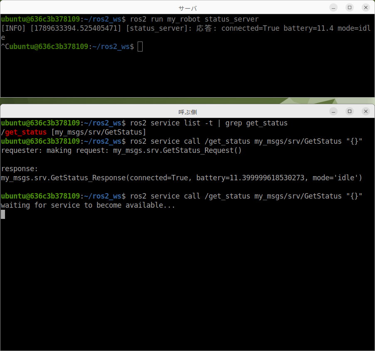Click the block cursor in 呼ぶ側 terminal

[x=3, y=214]
